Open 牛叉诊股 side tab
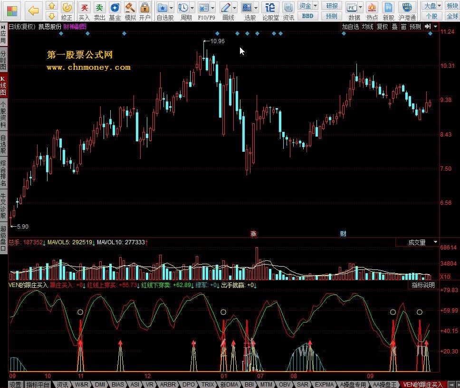This screenshot has width=460, height=388. 3,206
